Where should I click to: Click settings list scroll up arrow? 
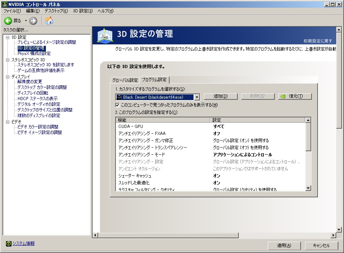coord(308,120)
